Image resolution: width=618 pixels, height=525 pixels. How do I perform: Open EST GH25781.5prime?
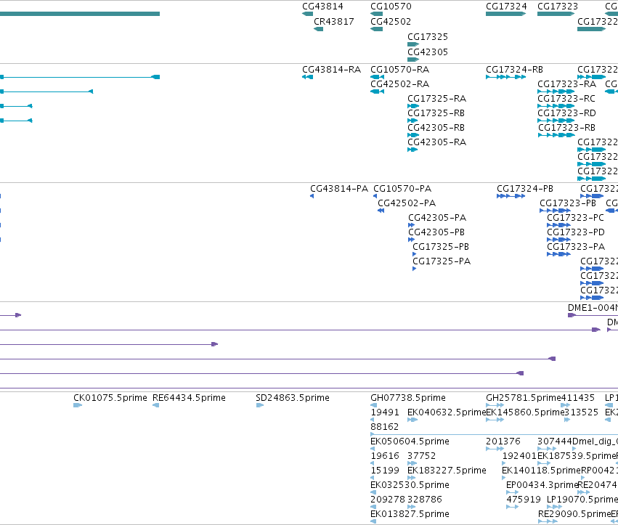[x=524, y=398]
